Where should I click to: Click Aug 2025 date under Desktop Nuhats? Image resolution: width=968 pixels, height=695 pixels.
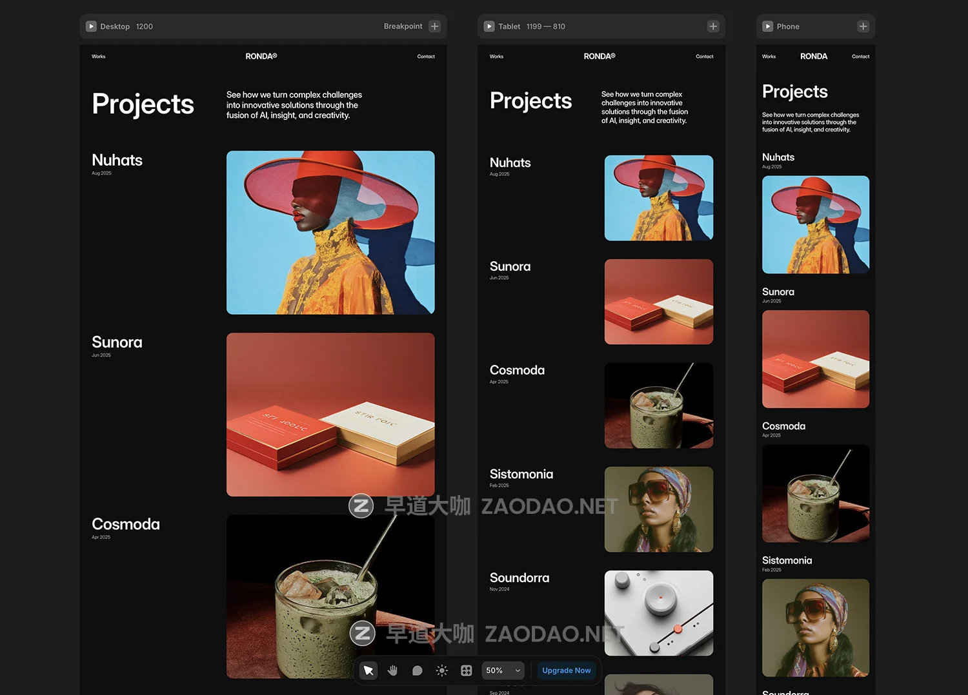pos(101,173)
